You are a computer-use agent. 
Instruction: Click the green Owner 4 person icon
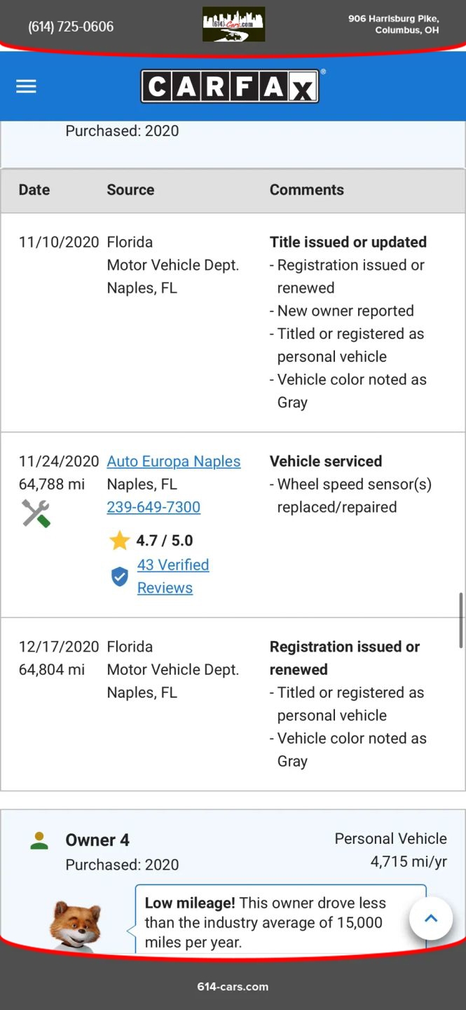click(40, 841)
